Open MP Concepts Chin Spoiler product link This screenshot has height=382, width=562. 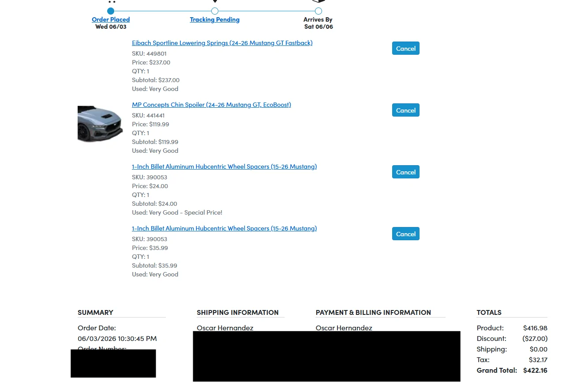point(211,105)
